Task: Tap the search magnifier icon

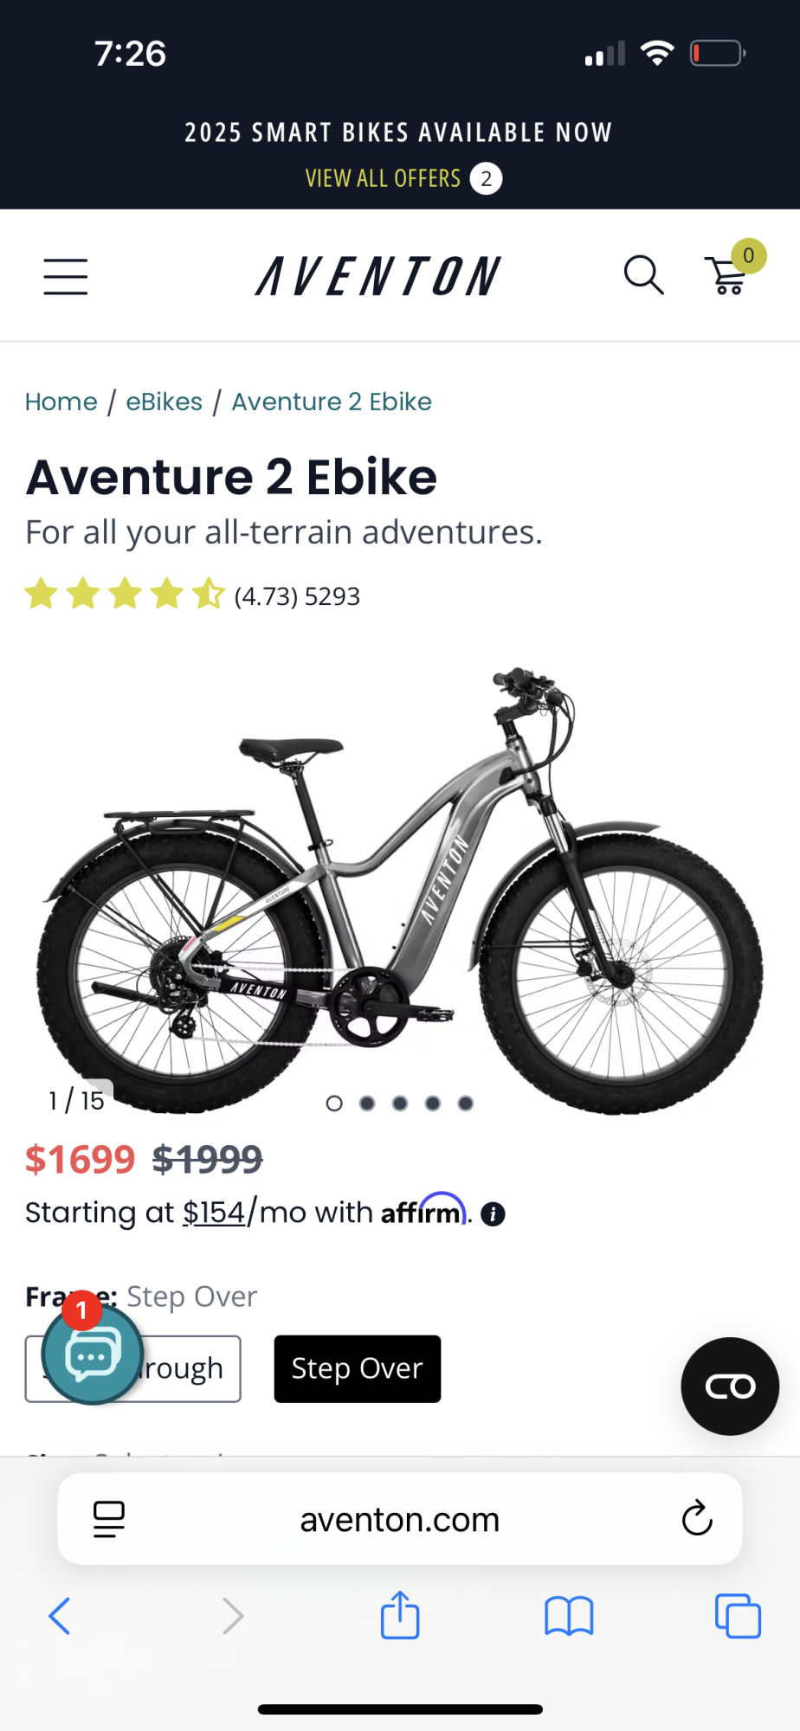Action: pyautogui.click(x=643, y=276)
